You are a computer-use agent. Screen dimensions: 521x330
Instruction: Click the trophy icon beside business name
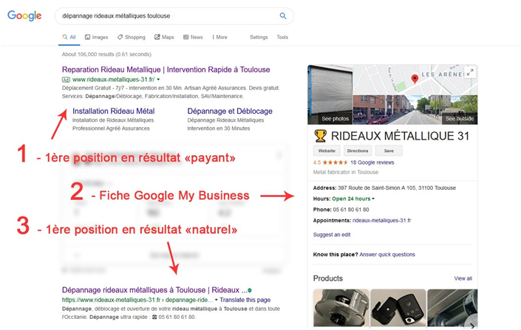(320, 136)
